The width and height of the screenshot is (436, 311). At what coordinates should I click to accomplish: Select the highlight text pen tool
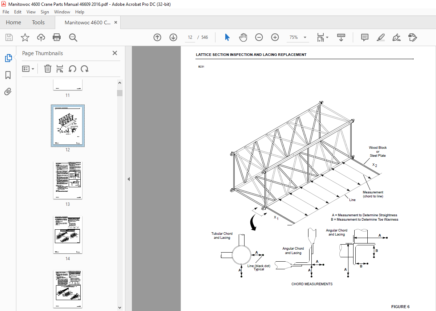coord(380,37)
